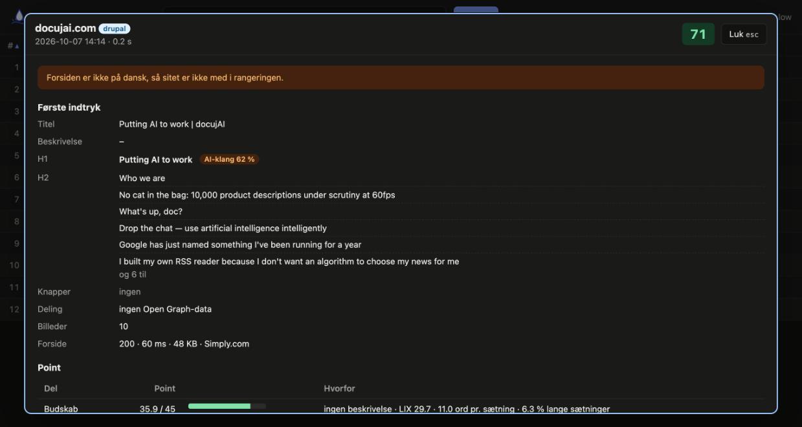Click the 'Deling' field label
Image resolution: width=802 pixels, height=427 pixels.
50,309
